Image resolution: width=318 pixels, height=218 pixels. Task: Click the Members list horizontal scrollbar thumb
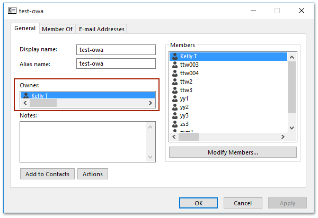[189, 137]
